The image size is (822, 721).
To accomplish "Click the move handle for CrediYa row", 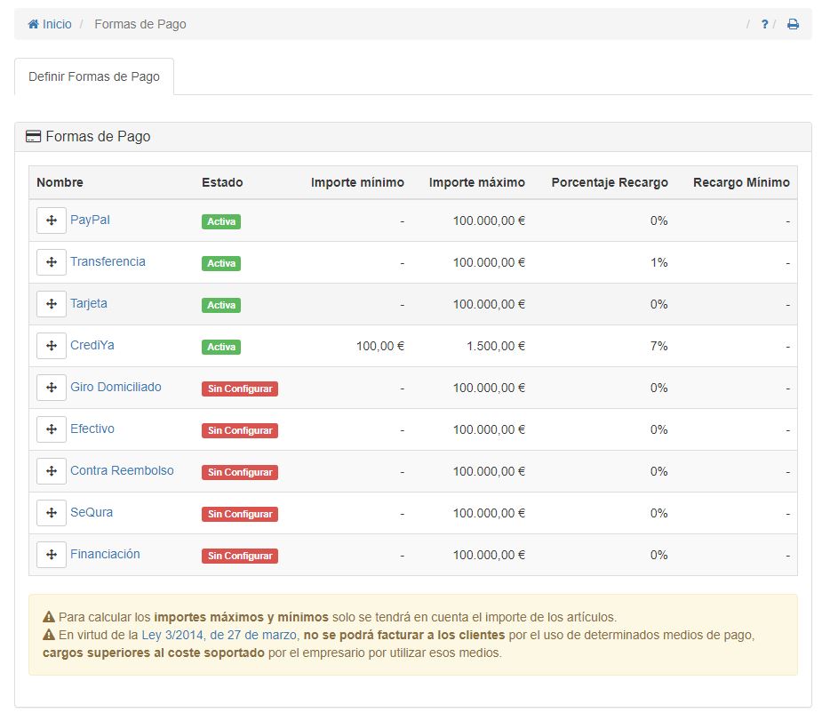I will (x=52, y=346).
